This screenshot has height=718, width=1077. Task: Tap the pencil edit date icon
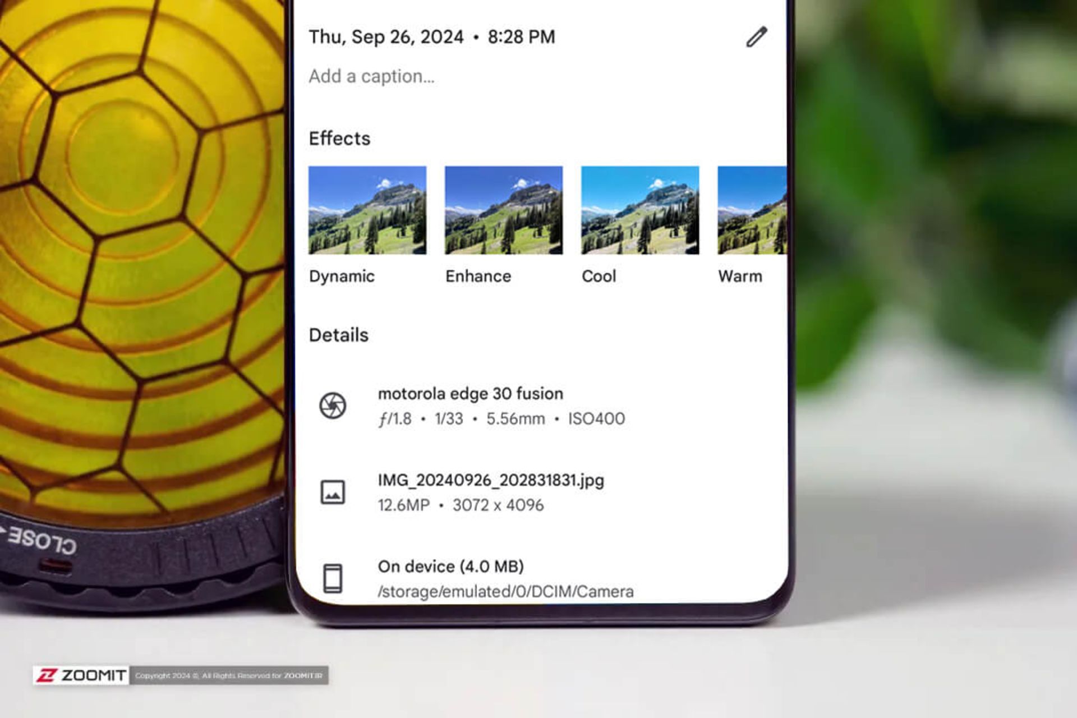pos(756,37)
